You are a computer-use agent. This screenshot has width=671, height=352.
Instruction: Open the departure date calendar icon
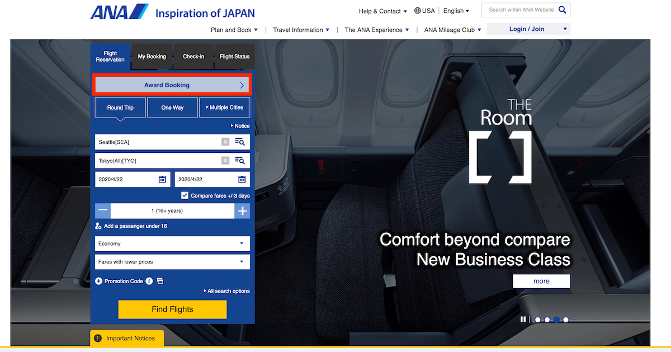coord(162,180)
